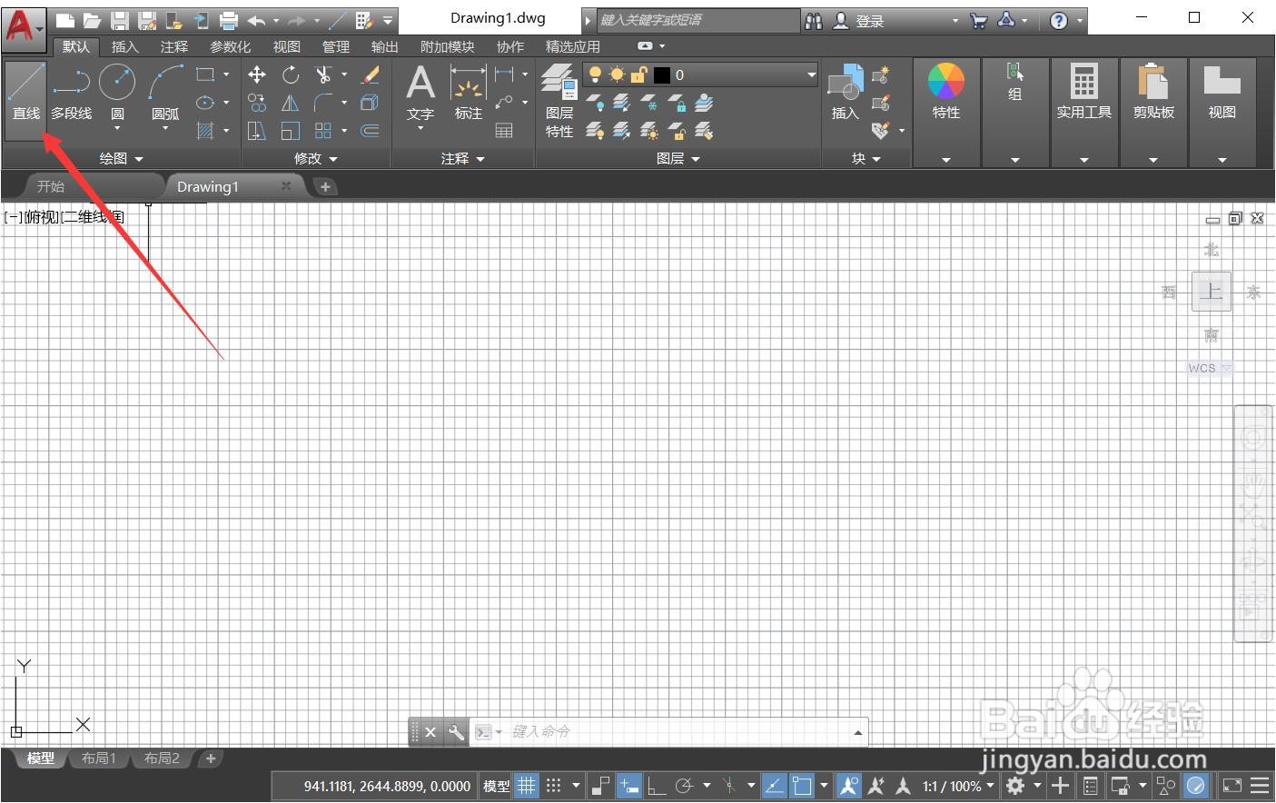Select the Erase tool icon
The image size is (1276, 803).
click(x=371, y=74)
